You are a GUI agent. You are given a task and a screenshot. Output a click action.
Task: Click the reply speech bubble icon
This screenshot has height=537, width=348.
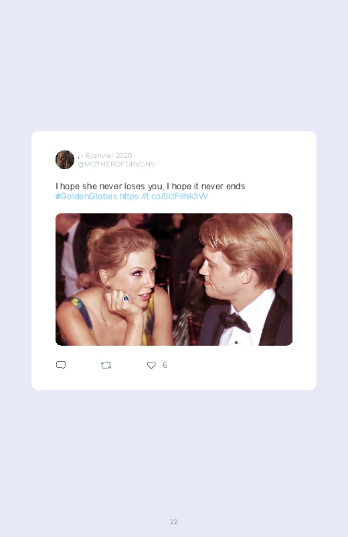61,365
